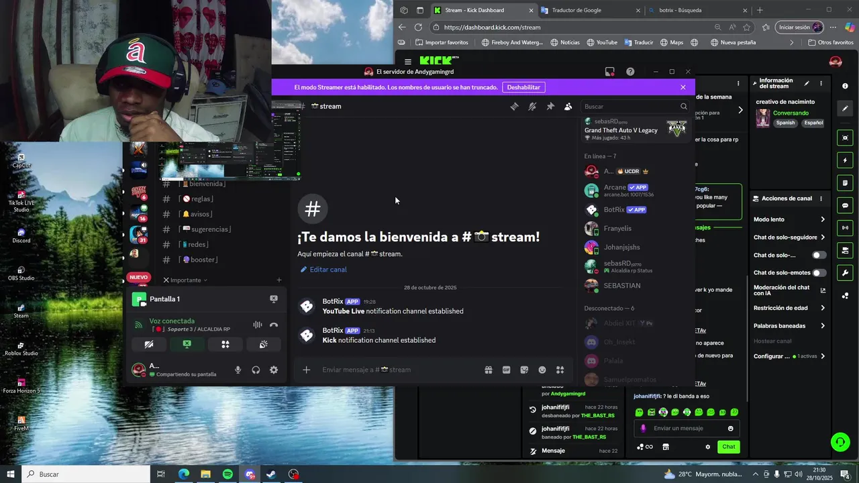Deafen audio with the headphones icon
The width and height of the screenshot is (859, 483).
[256, 370]
